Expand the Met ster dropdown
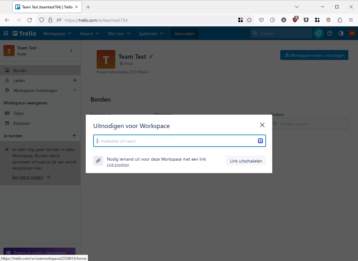The image size is (358, 261). [119, 34]
